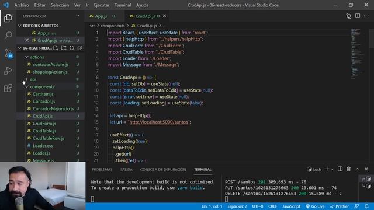Open the Archivo menu
This screenshot has height=210, width=374.
[x=22, y=5]
